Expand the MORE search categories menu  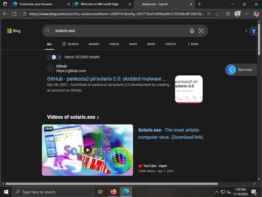click(x=193, y=44)
